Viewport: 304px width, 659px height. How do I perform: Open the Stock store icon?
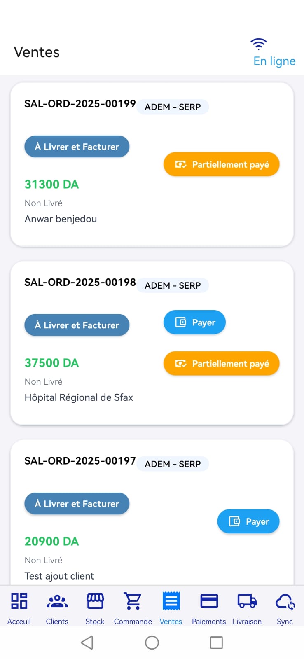pyautogui.click(x=95, y=601)
